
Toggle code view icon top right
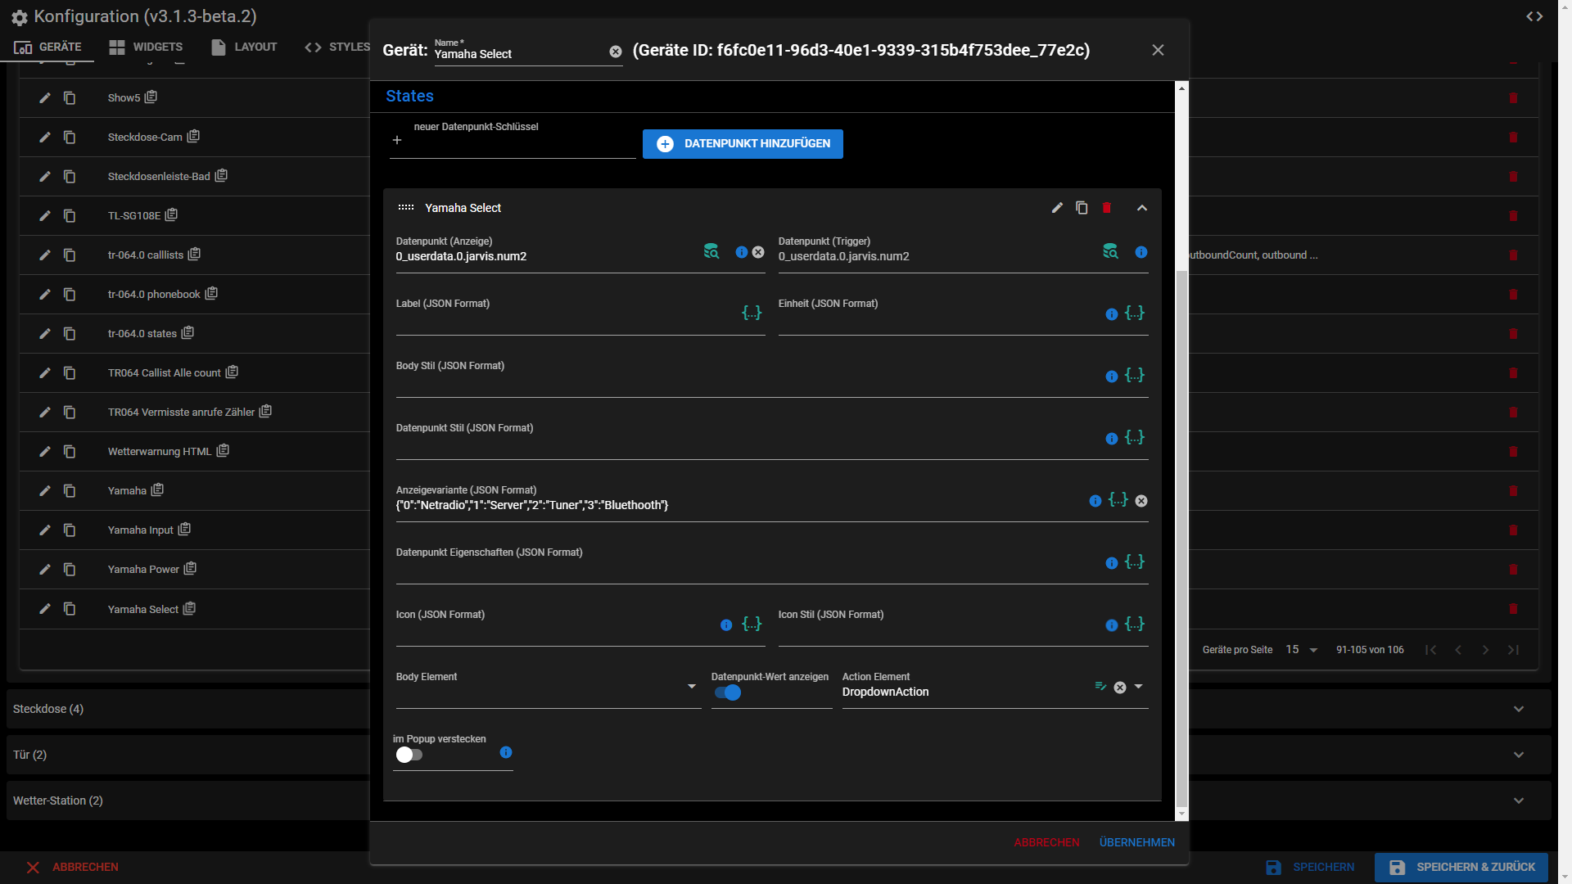(1534, 16)
